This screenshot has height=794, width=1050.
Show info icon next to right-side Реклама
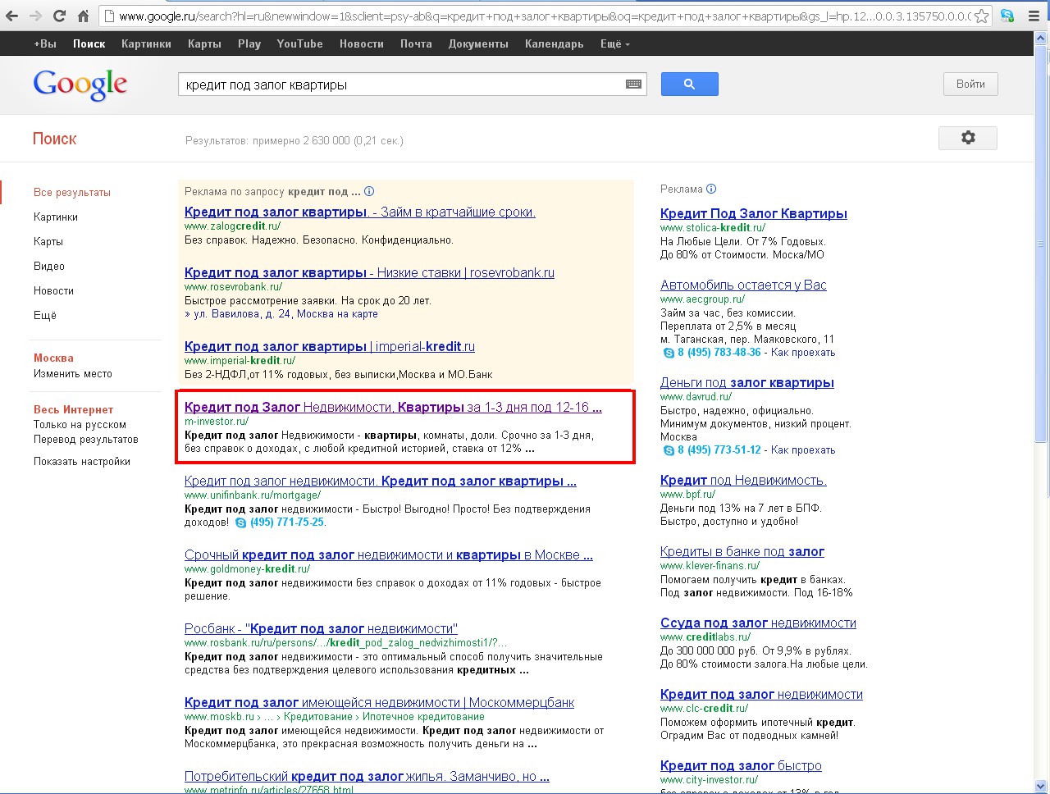click(x=711, y=189)
